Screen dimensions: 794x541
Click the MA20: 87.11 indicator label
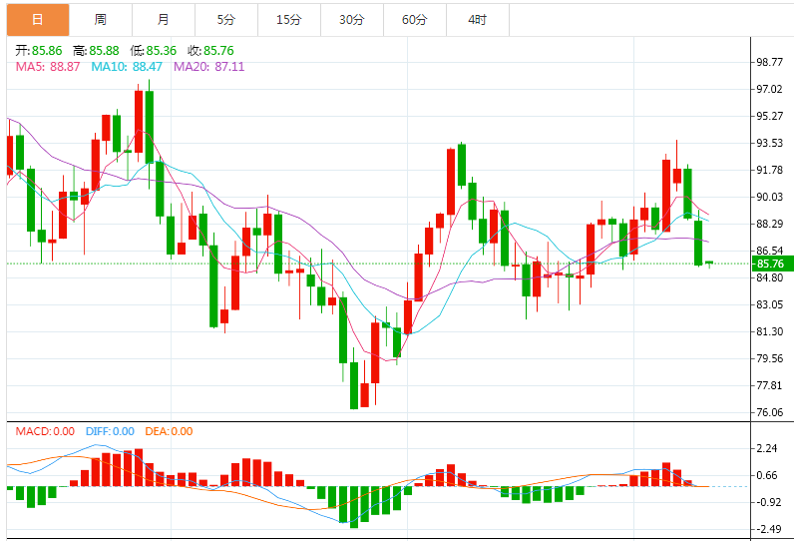click(209, 66)
